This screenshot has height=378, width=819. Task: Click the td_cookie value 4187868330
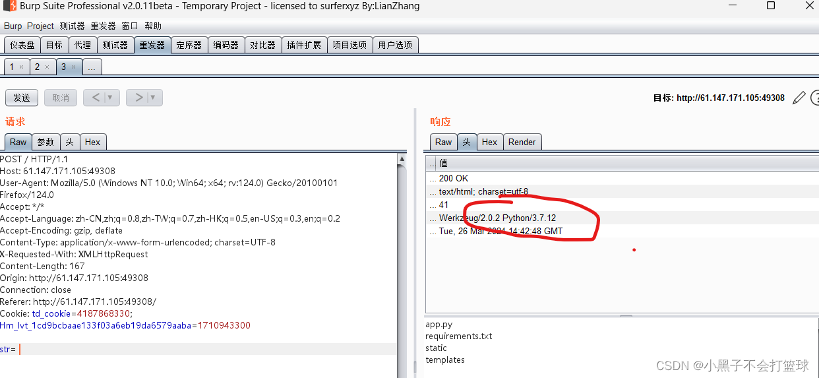104,313
